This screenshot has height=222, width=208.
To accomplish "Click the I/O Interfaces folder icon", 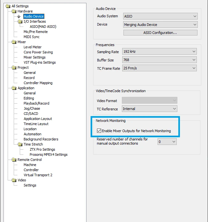I will tap(20, 21).
